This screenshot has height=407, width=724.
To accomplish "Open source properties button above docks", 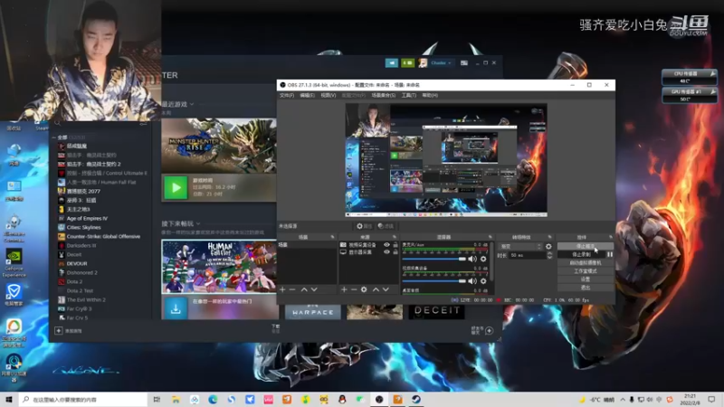I will [x=364, y=226].
